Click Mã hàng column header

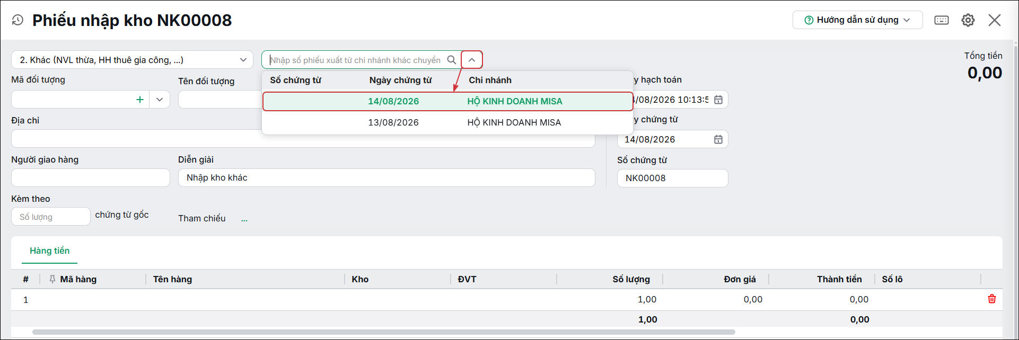[78, 279]
